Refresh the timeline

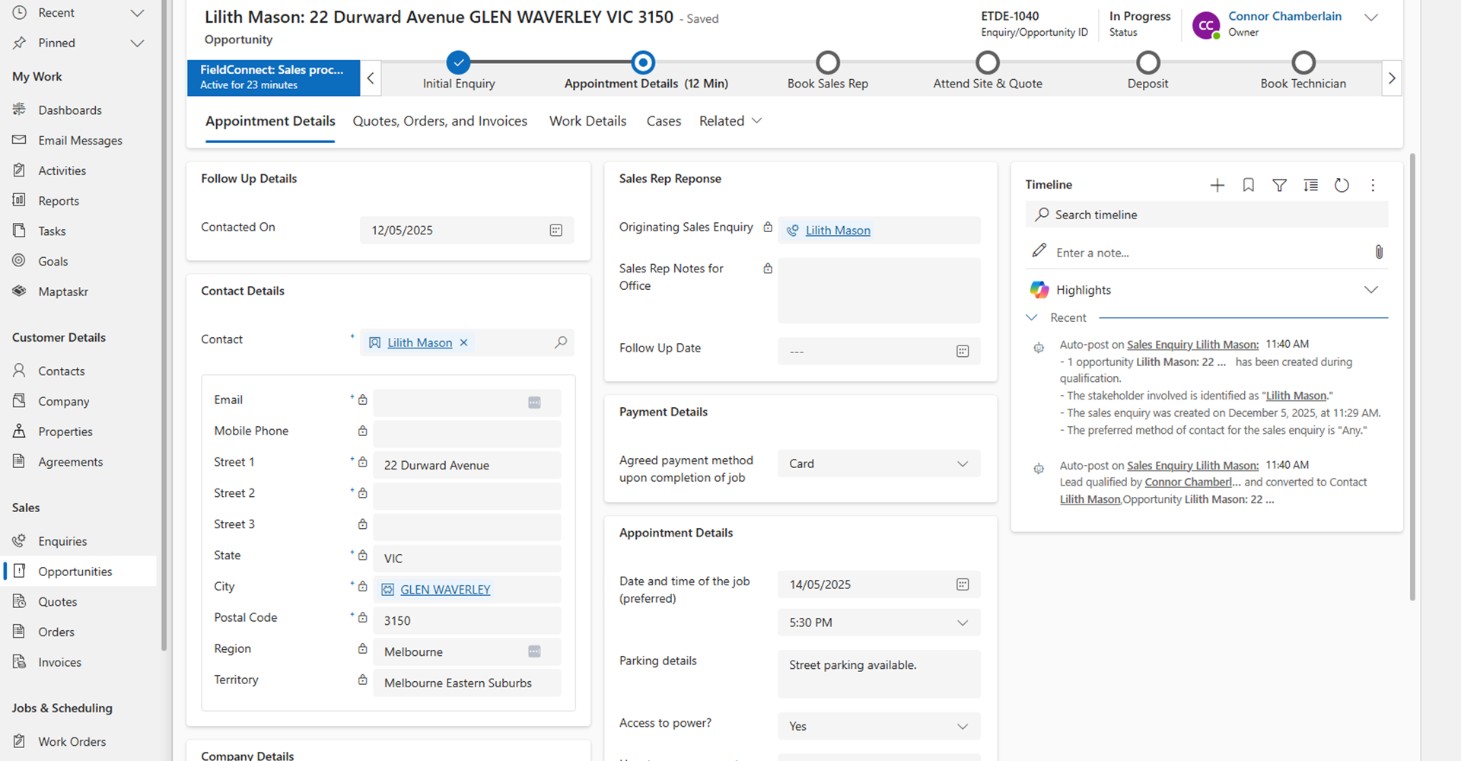click(x=1342, y=185)
